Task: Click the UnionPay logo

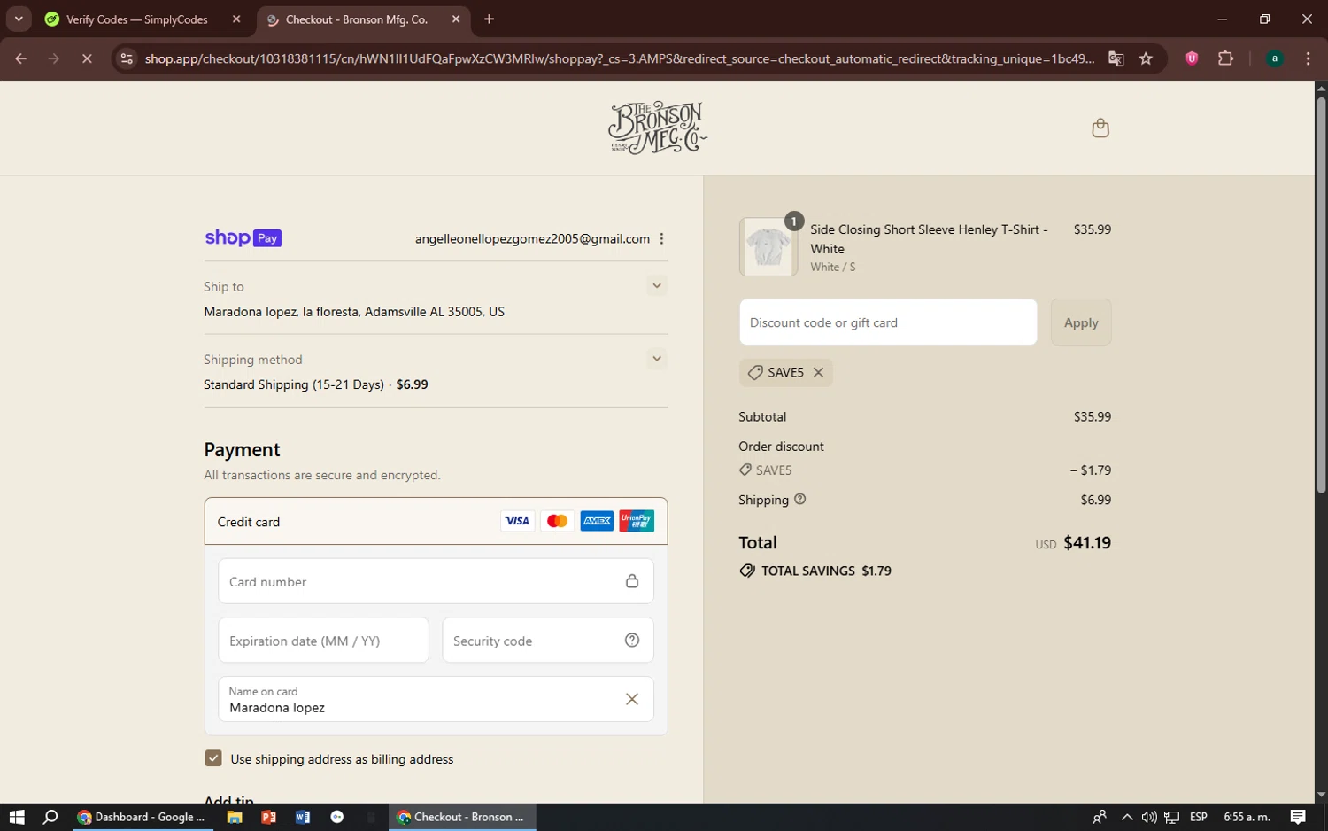Action: [x=637, y=521]
